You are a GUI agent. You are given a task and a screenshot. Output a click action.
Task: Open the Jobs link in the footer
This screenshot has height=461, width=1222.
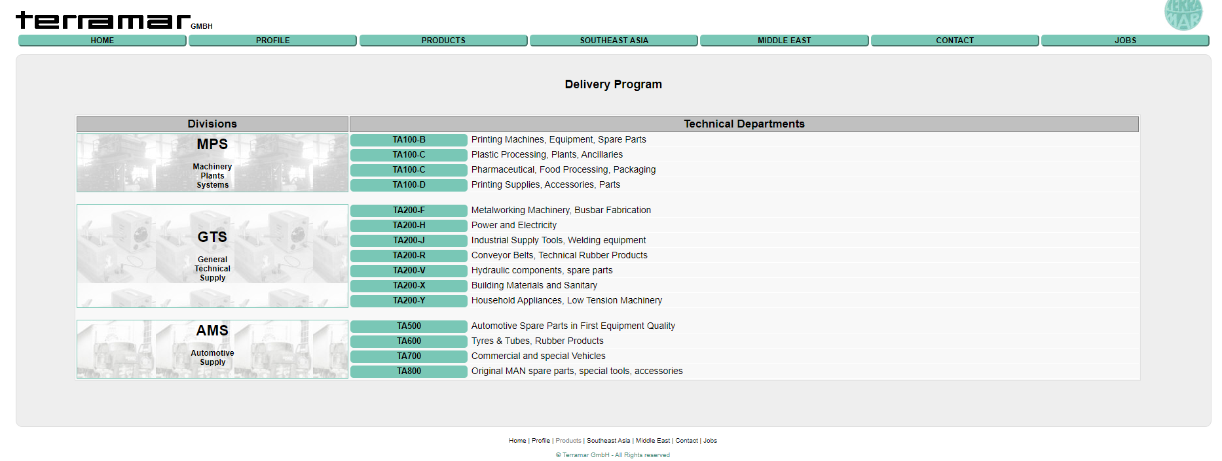click(x=710, y=441)
